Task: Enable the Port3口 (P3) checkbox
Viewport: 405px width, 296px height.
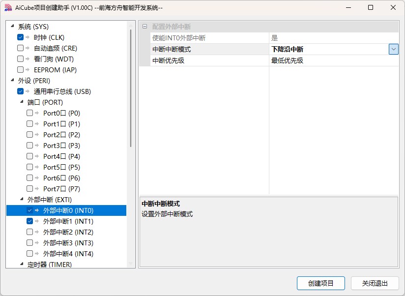Action: pos(29,146)
